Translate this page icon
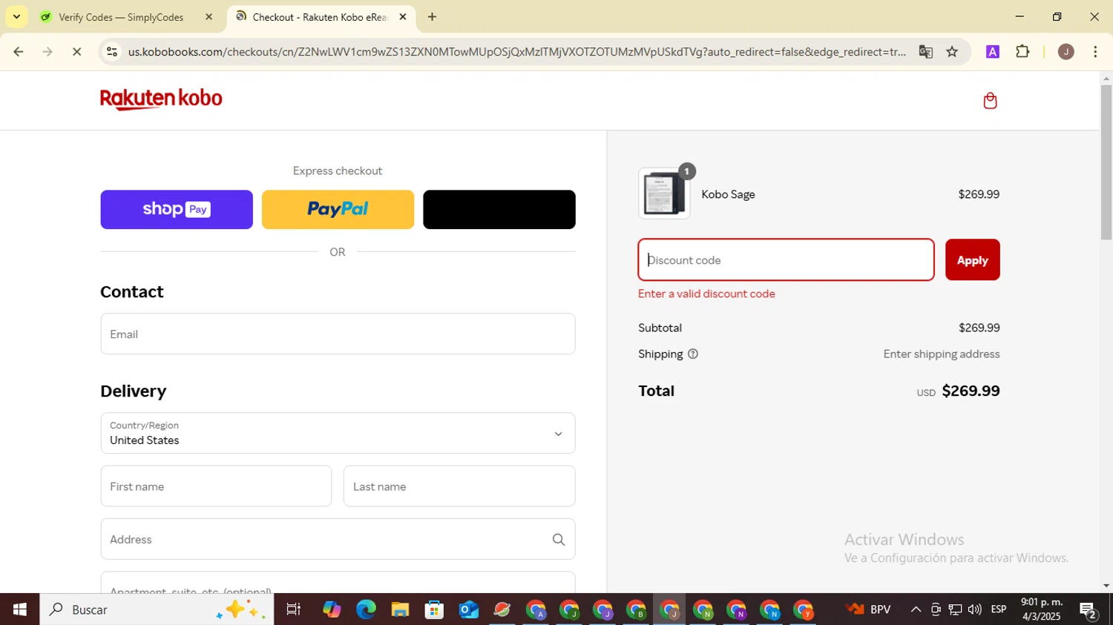 (x=925, y=52)
